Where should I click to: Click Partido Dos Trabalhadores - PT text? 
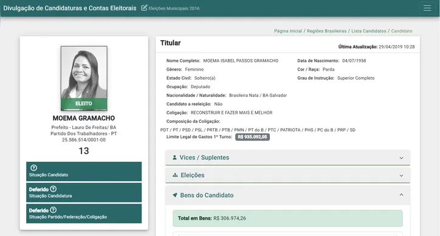coord(84,133)
